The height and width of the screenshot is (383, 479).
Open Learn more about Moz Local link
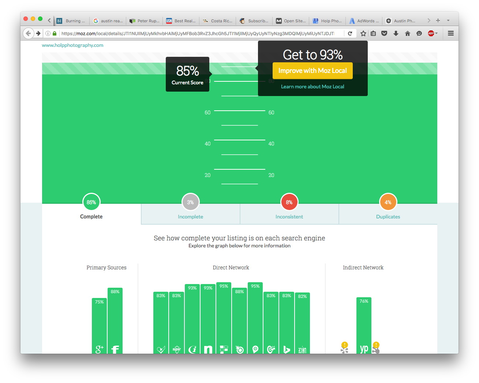(313, 86)
